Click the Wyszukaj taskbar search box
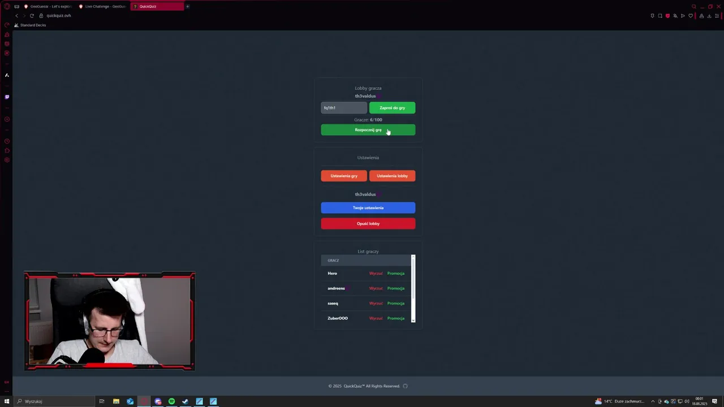Screen dimensions: 724x407 [54, 401]
